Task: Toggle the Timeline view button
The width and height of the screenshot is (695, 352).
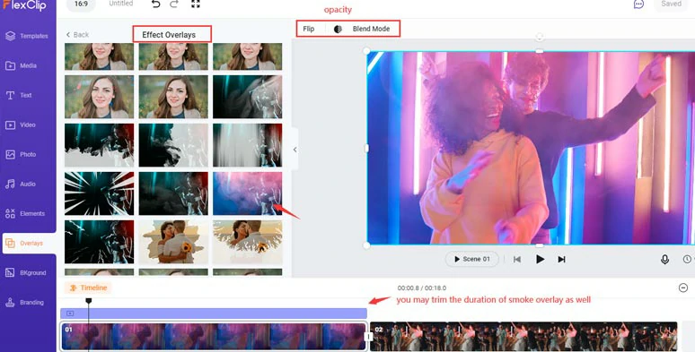Action: pos(88,288)
